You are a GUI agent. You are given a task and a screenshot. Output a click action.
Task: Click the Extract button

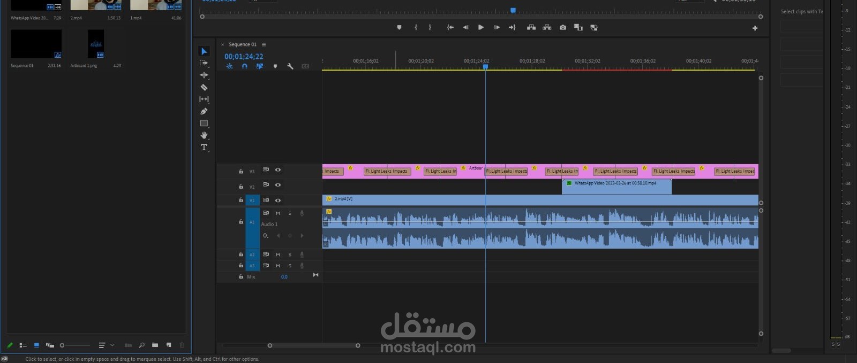tap(547, 27)
